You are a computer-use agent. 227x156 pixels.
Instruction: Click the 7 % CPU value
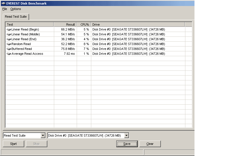[86, 49]
